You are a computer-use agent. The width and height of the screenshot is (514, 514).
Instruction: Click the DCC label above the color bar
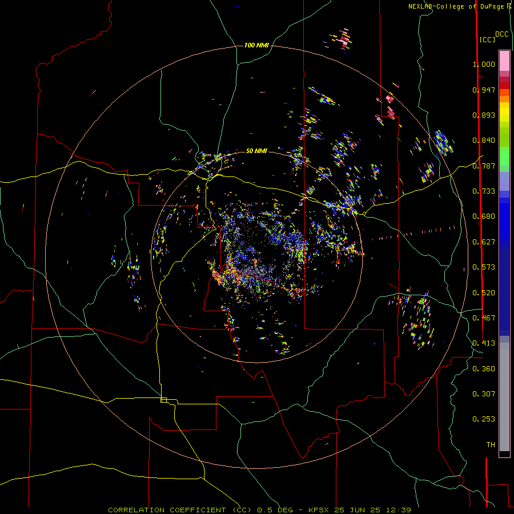tap(501, 34)
